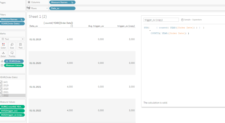The height and width of the screenshot is (123, 225).
Task: Click the Rows shelf icon
Action: click(x=29, y=8)
